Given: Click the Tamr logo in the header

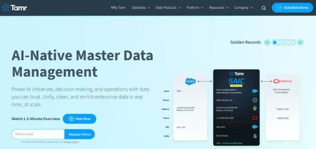Looking at the screenshot, I should (15, 8).
